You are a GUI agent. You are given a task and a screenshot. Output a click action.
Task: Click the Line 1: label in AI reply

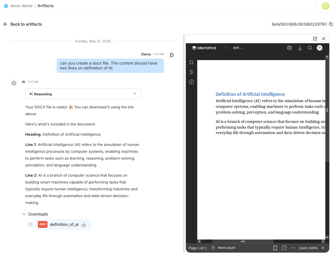tap(31, 145)
